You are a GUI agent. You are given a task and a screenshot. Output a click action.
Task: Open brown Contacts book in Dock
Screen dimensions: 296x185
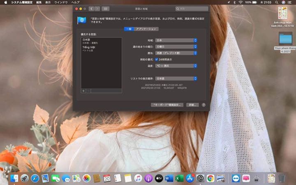coord(97,178)
